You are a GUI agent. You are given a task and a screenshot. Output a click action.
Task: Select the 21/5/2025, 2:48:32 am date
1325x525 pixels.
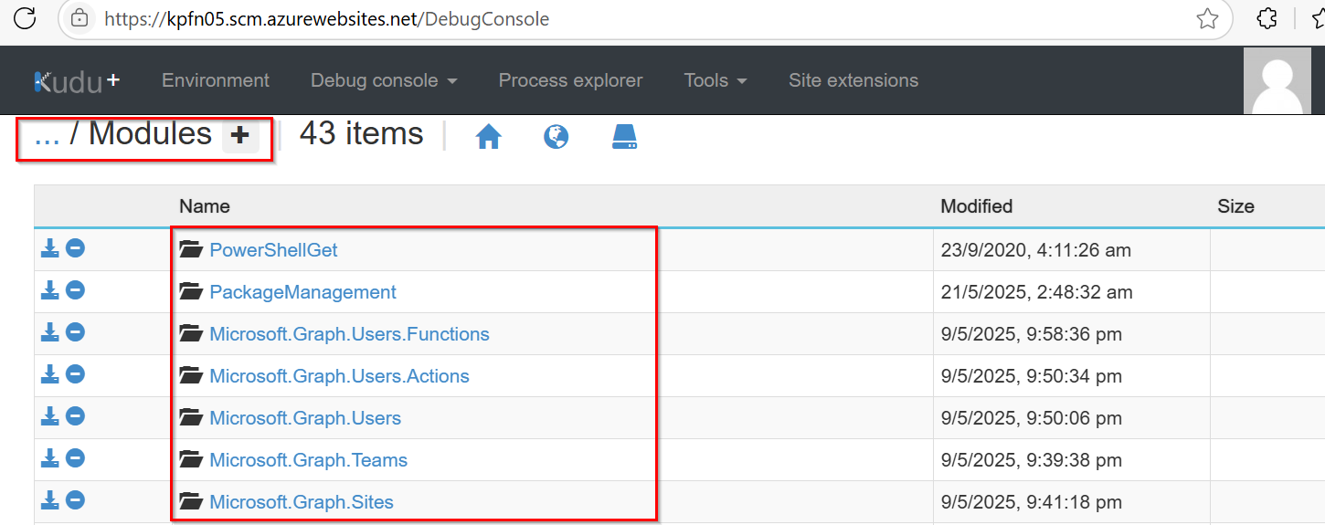point(1037,291)
